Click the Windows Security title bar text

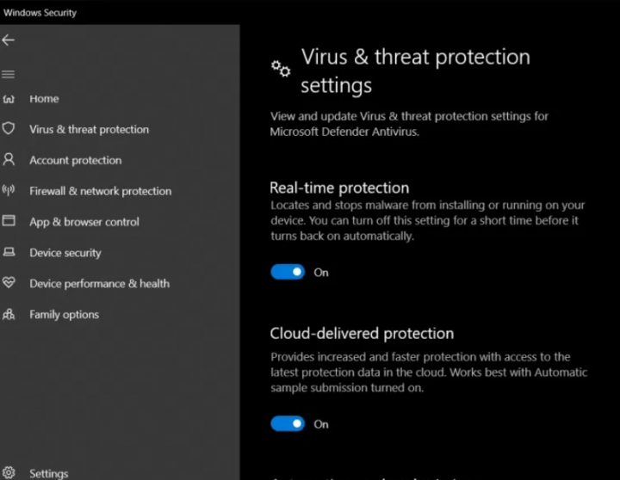(40, 13)
